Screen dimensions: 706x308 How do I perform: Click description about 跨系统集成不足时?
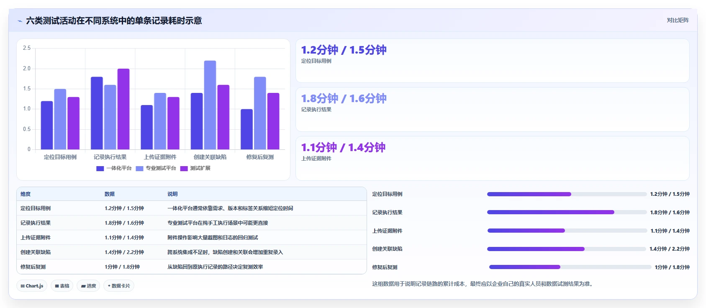[x=225, y=252]
